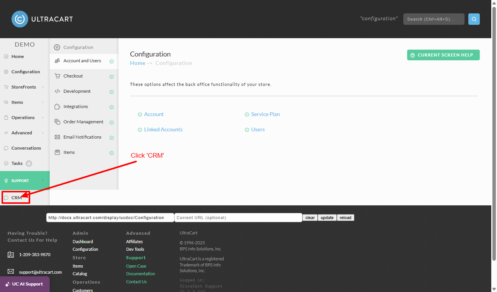Viewport: 497px width, 292px height.
Task: Click the clear button
Action: (310, 218)
